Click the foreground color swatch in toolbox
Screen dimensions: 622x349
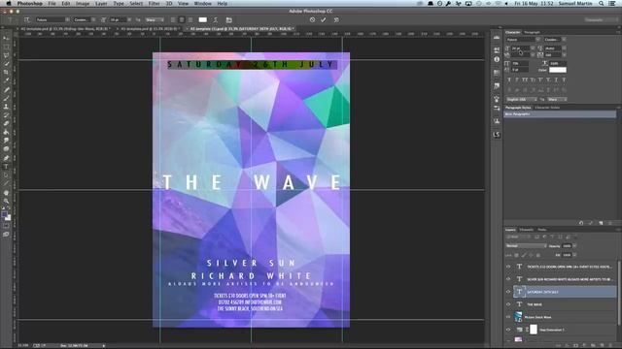[5, 215]
